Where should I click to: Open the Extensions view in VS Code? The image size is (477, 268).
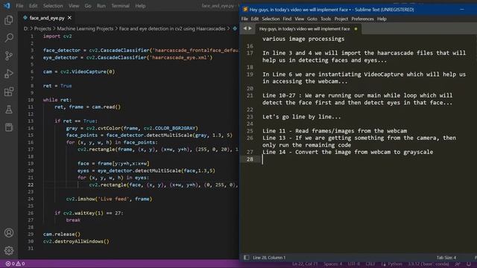pyautogui.click(x=9, y=92)
